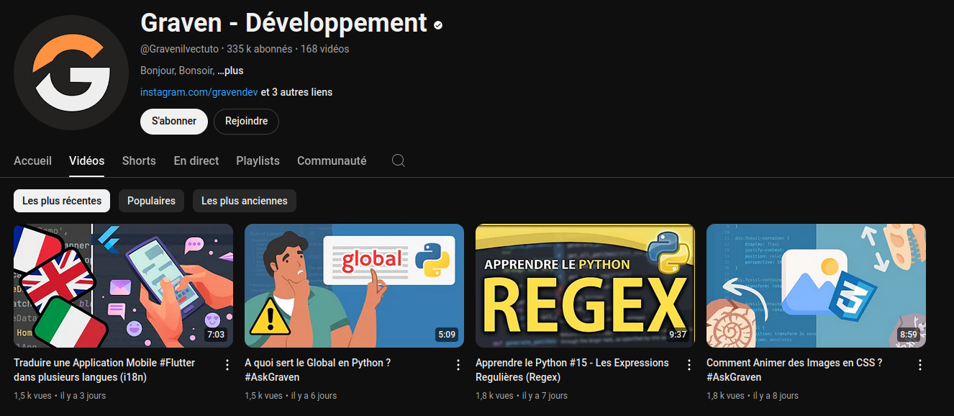The width and height of the screenshot is (954, 416).
Task: Open the instagram.com/gravendev link
Action: (199, 92)
